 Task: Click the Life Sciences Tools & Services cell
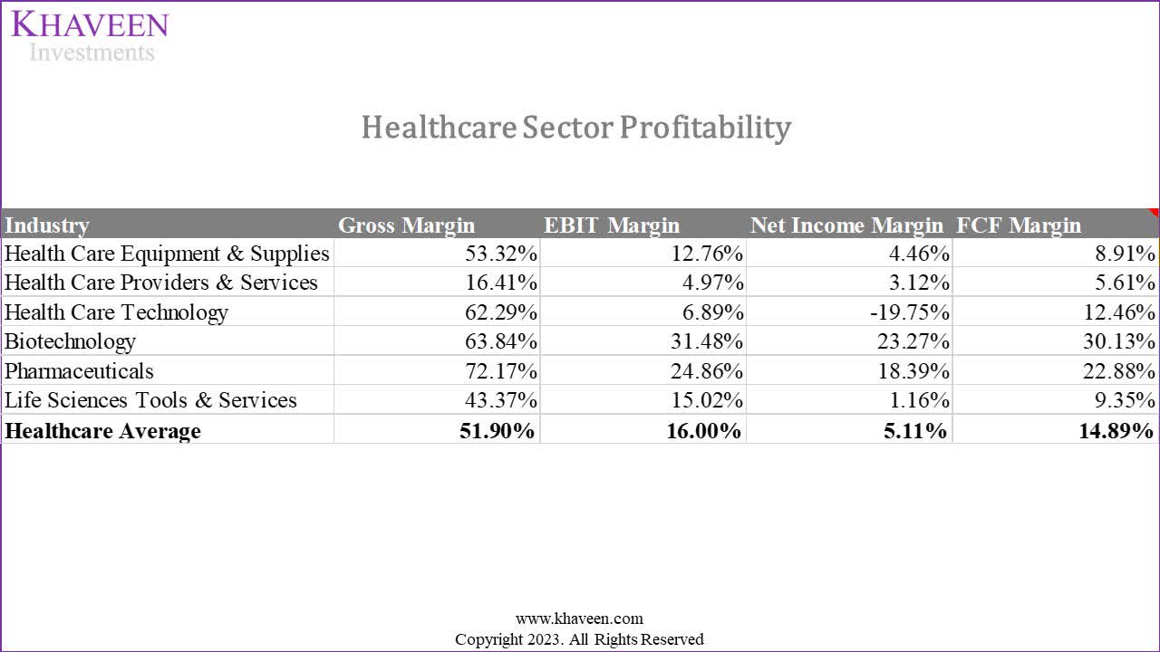(150, 400)
